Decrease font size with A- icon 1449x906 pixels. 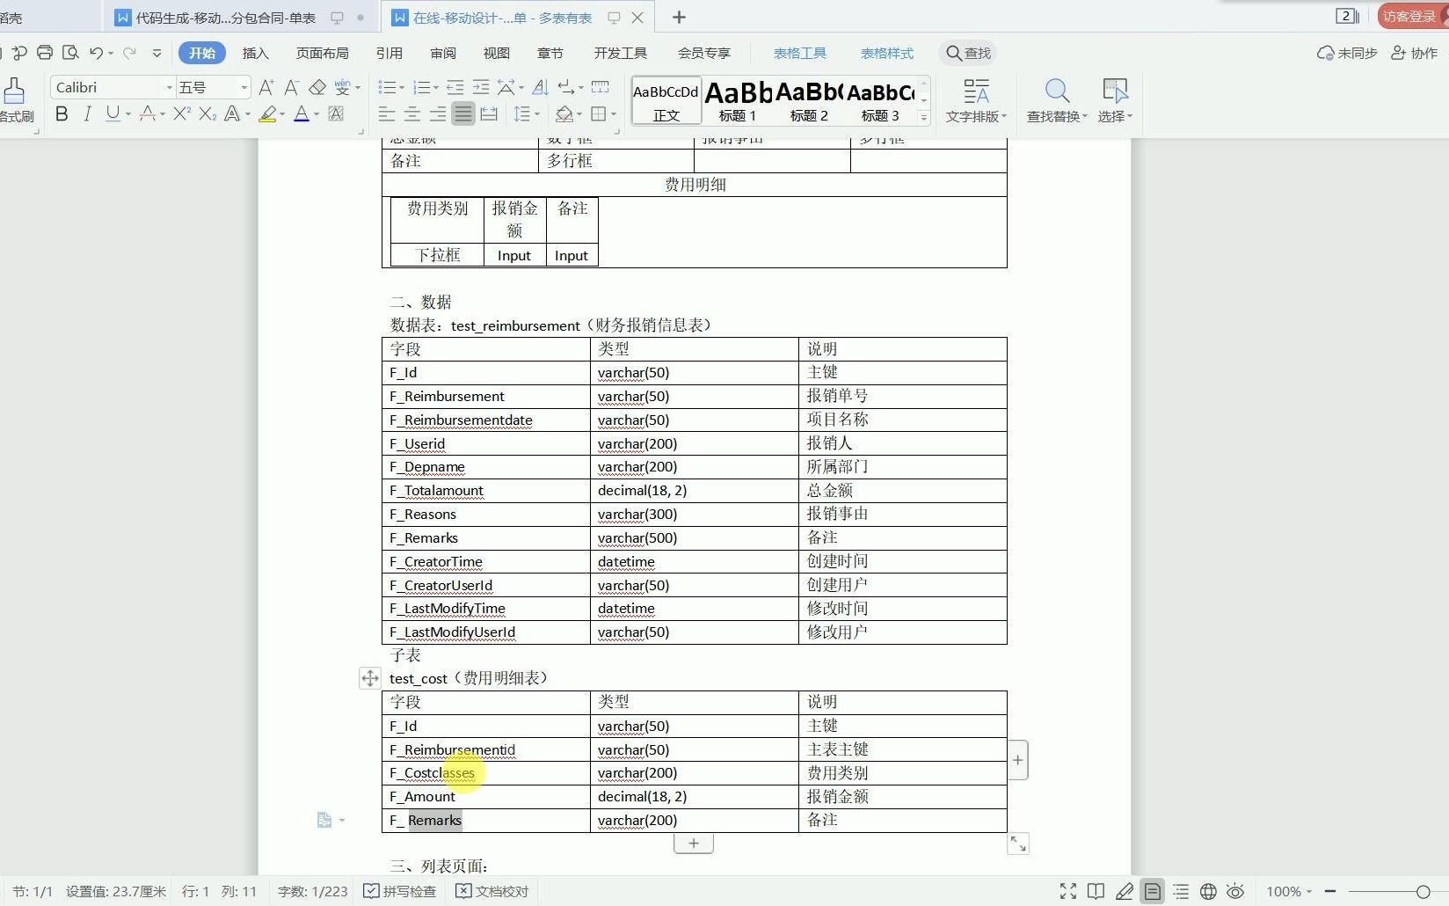pyautogui.click(x=292, y=87)
